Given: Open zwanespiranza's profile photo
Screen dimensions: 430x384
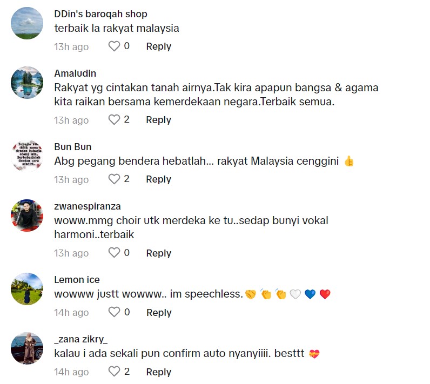Looking at the screenshot, I should pos(27,215).
